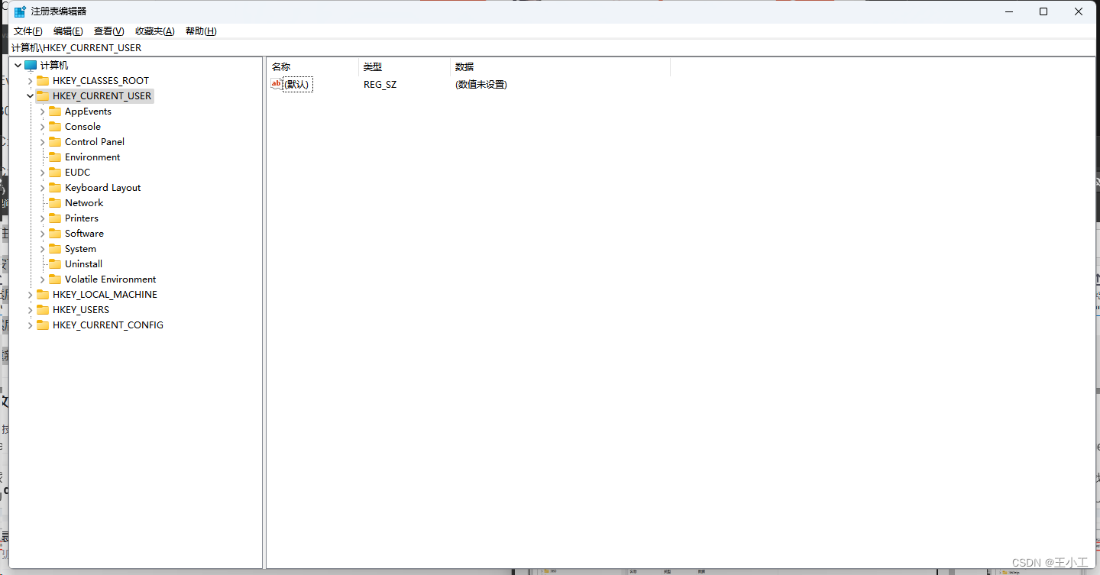Click the HKEY_CURRENT_CONFIG folder icon

pyautogui.click(x=43, y=325)
